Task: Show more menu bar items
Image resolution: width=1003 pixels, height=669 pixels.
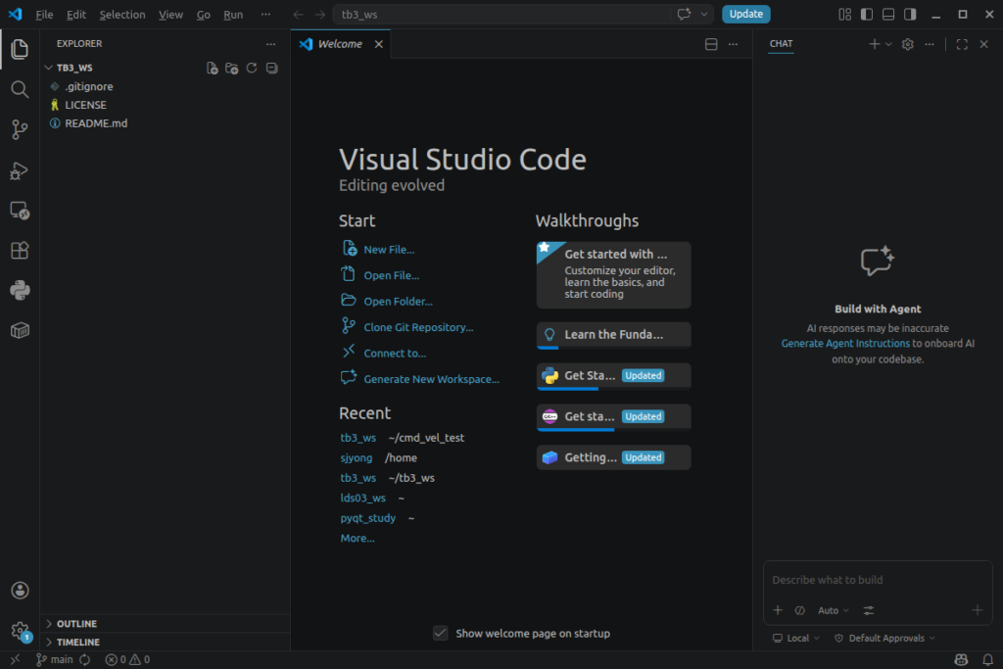Action: coord(265,14)
